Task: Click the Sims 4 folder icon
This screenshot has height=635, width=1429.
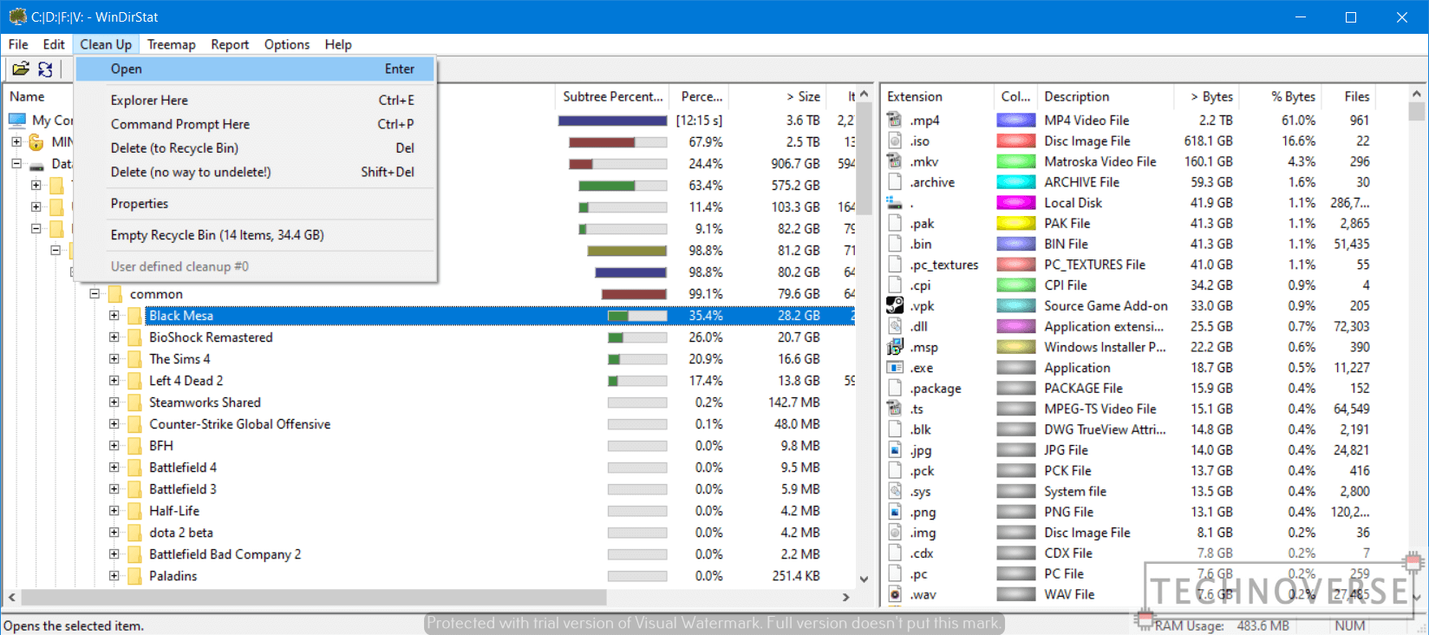Action: 135,359
